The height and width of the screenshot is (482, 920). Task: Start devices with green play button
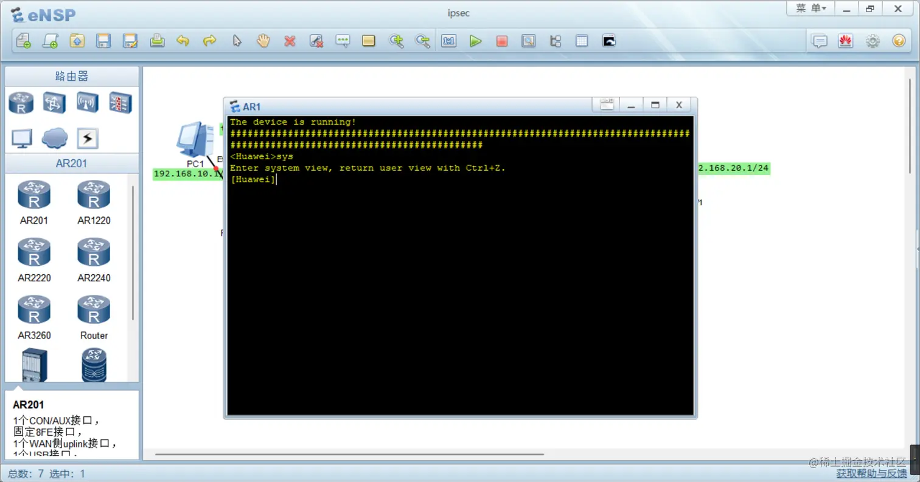tap(475, 41)
